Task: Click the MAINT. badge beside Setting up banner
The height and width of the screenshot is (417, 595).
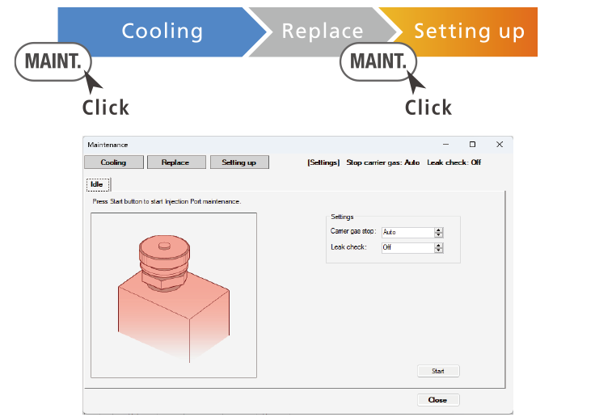Action: (x=378, y=62)
